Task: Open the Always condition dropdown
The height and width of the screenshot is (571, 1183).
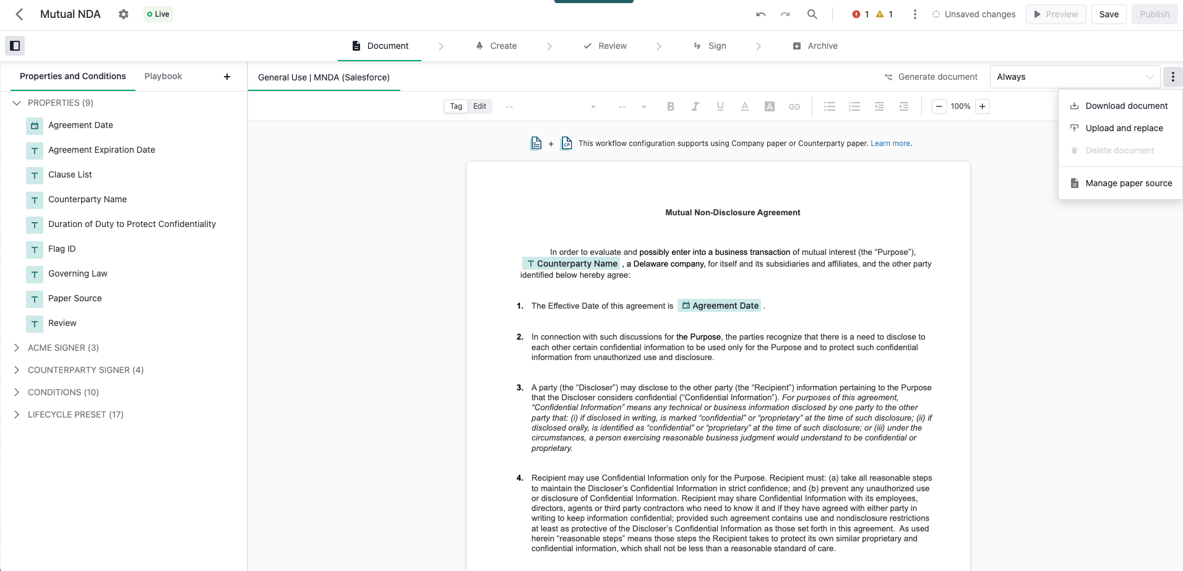Action: click(1075, 77)
